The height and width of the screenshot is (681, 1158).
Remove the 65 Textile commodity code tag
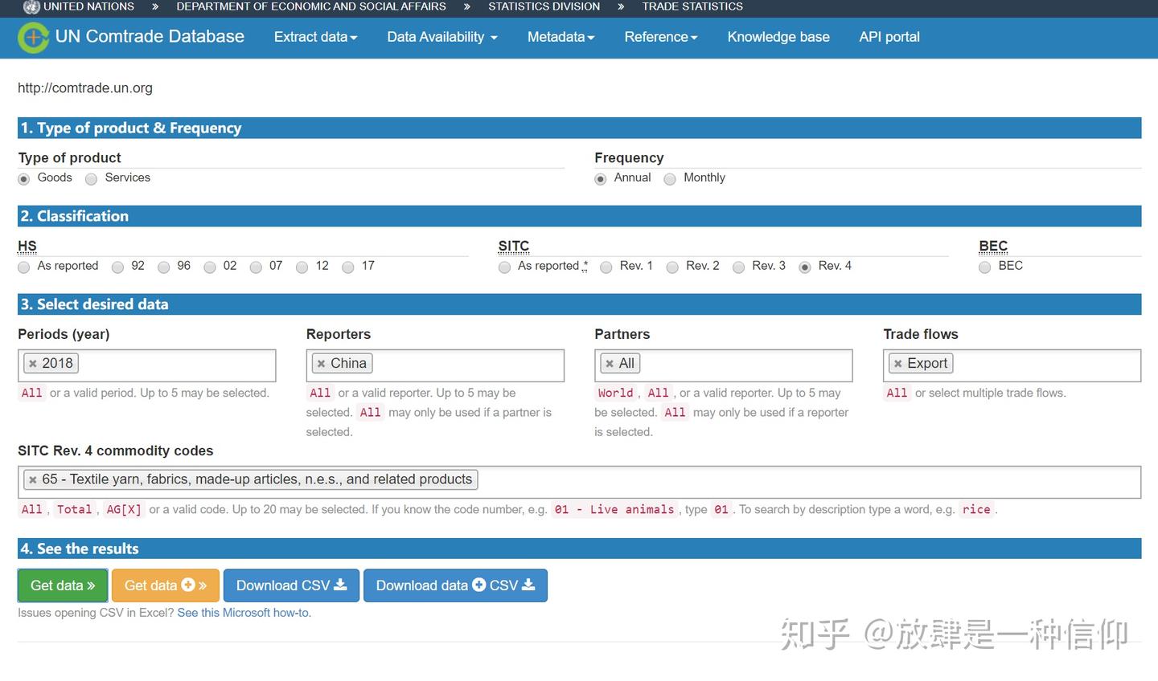click(x=33, y=479)
